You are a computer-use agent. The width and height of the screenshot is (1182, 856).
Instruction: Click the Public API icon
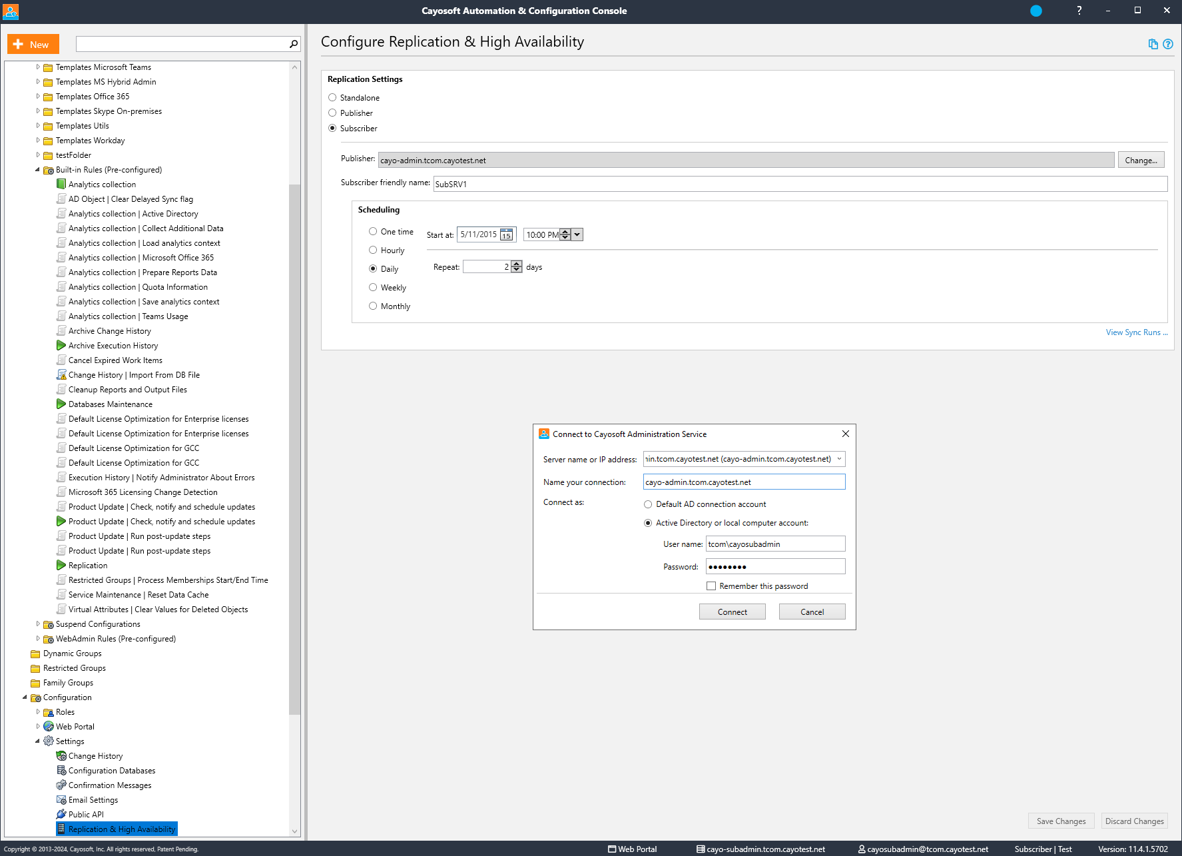[61, 815]
